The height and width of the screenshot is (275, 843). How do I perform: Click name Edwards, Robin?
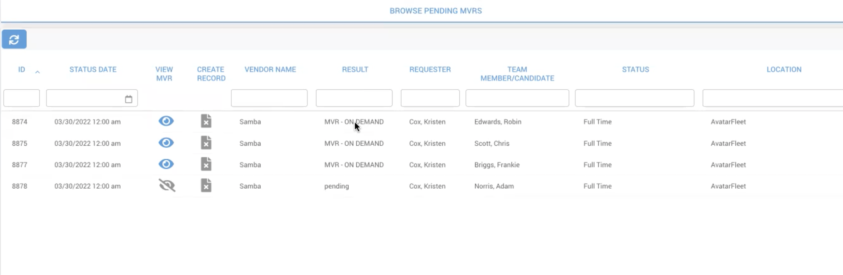point(498,122)
